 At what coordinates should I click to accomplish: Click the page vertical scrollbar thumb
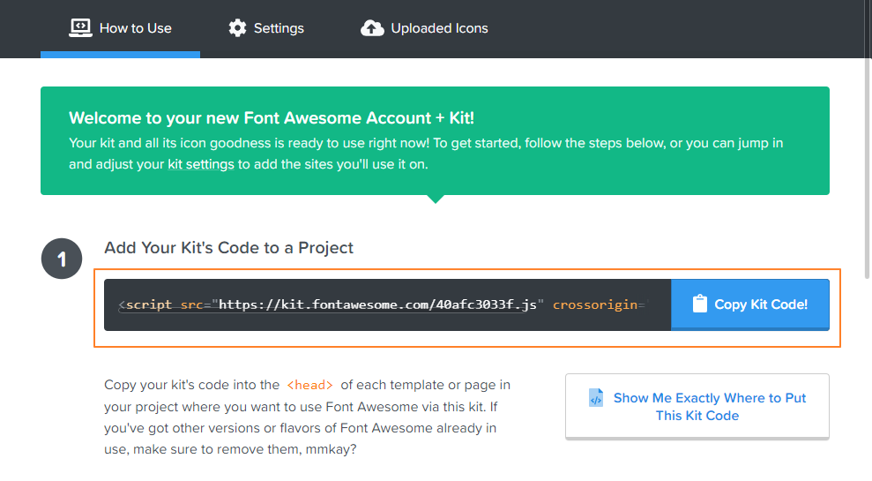click(x=867, y=139)
